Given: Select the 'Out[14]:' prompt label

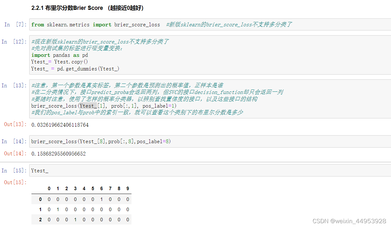Looking at the screenshot, I should pyautogui.click(x=15, y=153).
